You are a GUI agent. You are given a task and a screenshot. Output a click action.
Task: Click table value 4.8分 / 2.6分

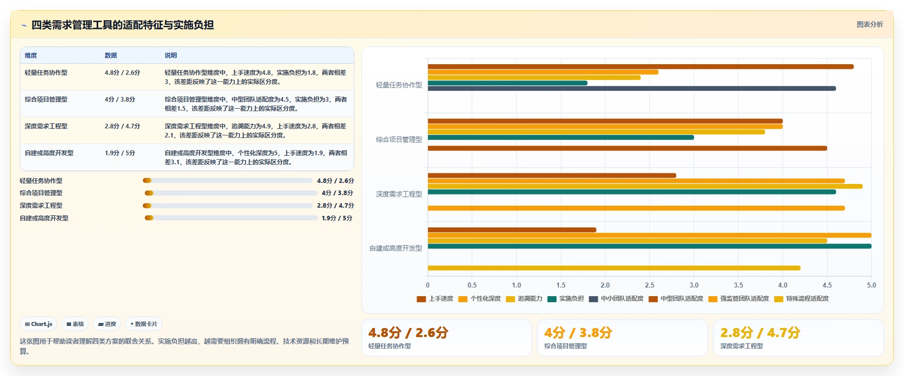pos(122,73)
